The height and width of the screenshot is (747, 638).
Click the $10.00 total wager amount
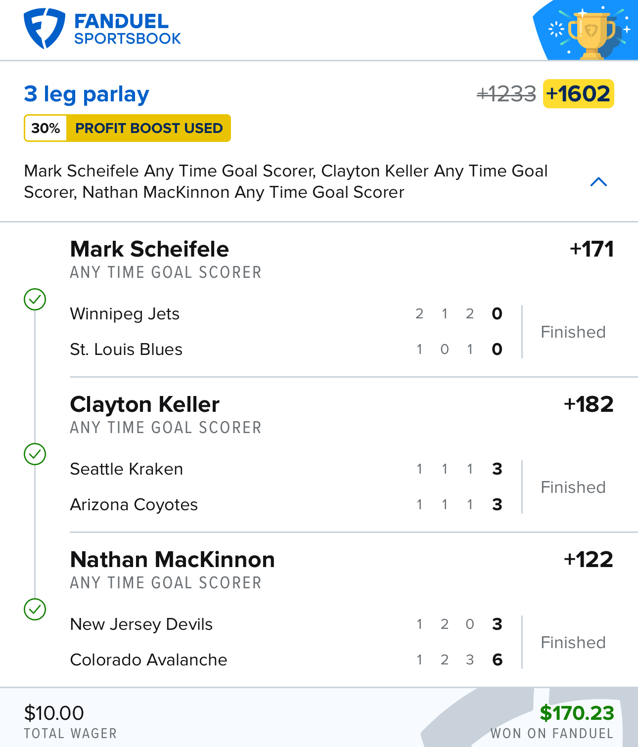[54, 713]
